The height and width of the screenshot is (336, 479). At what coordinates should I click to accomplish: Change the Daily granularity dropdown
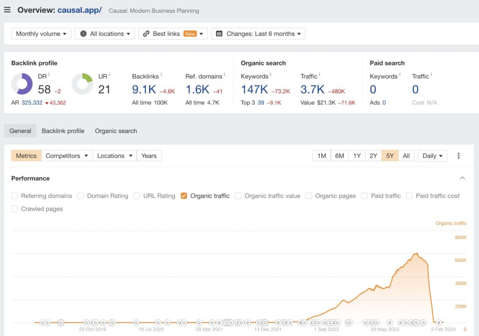[432, 156]
